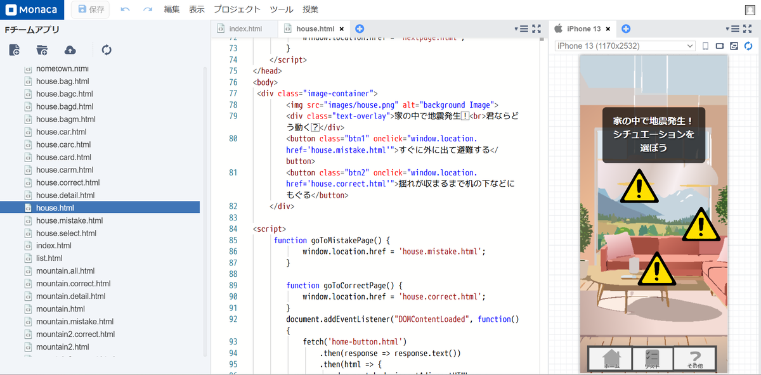Open the ツール menu
Screen dimensions: 761x375
(282, 10)
